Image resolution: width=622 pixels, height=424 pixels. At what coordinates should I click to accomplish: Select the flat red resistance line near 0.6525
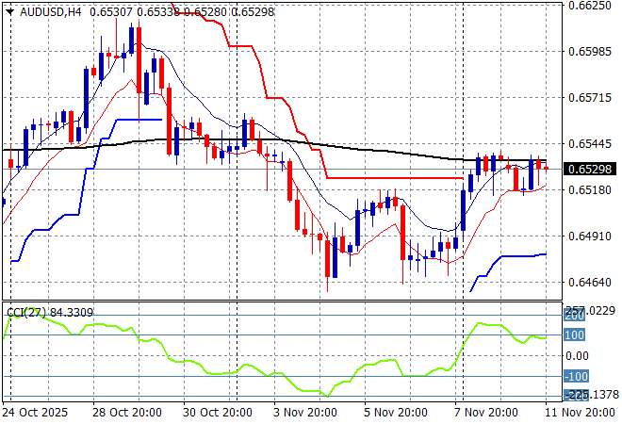tap(395, 178)
